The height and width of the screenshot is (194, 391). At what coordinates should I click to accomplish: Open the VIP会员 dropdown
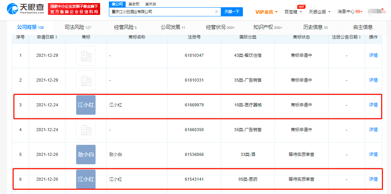point(267,12)
